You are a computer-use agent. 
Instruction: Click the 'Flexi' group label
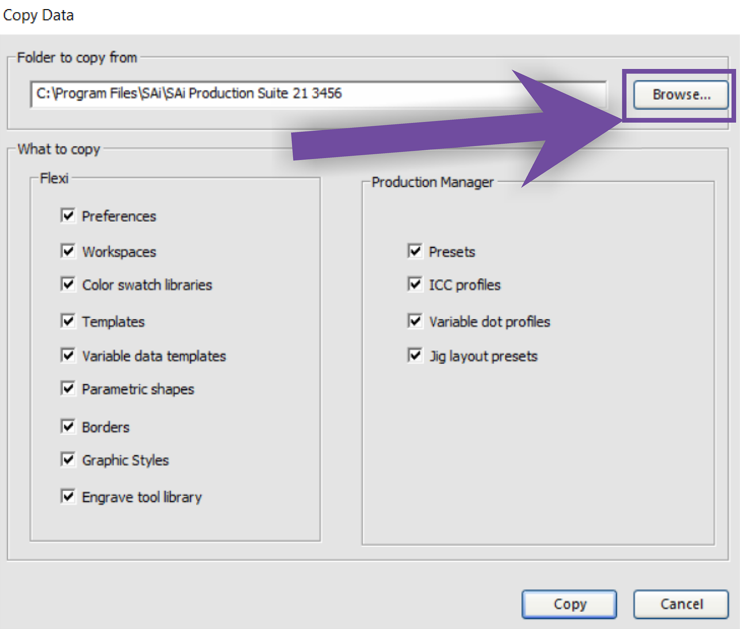pyautogui.click(x=54, y=178)
